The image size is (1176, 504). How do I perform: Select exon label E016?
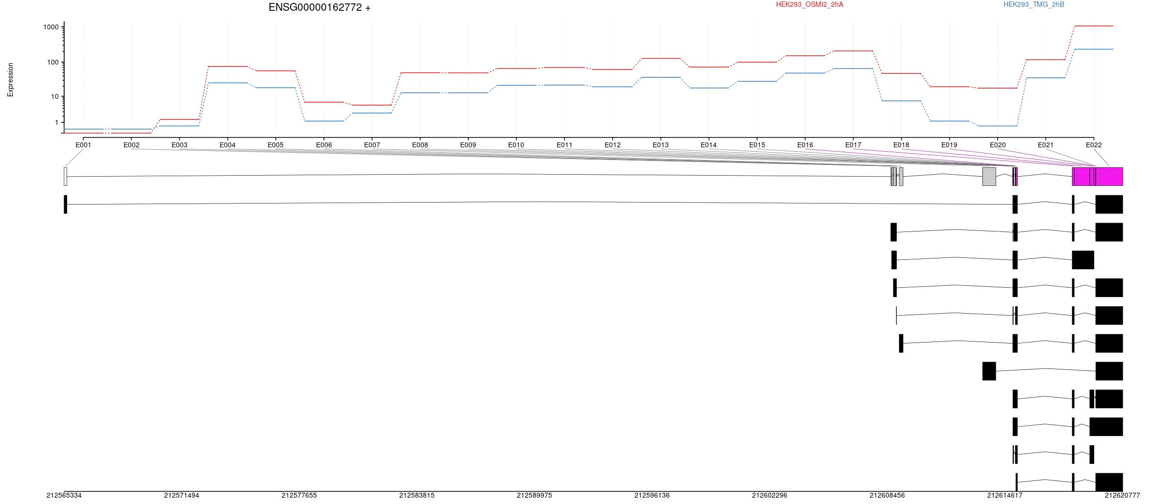click(805, 145)
